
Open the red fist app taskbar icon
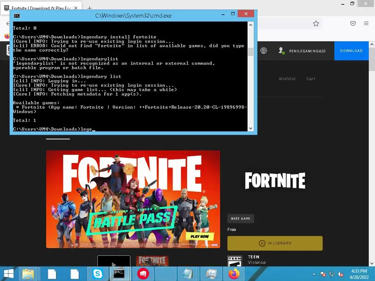(x=143, y=274)
